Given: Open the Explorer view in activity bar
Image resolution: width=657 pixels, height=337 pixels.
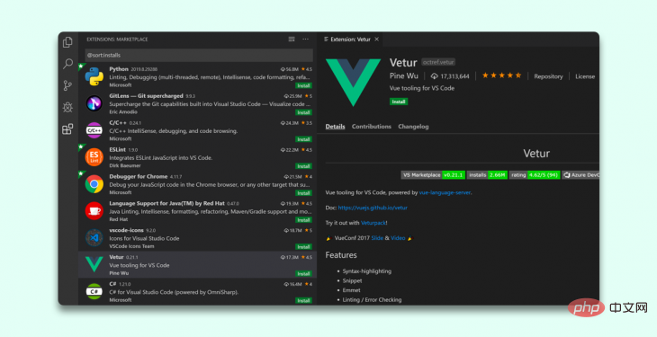Looking at the screenshot, I should [x=67, y=42].
